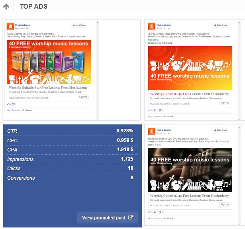Click Musicademy page name in first ad
This screenshot has height=229, width=245.
coord(22,25)
